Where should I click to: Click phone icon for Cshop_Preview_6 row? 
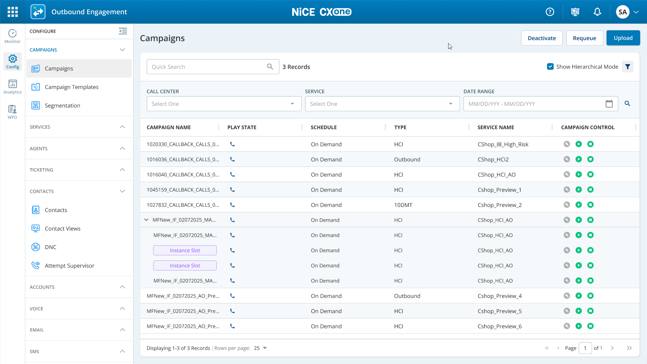(x=232, y=326)
